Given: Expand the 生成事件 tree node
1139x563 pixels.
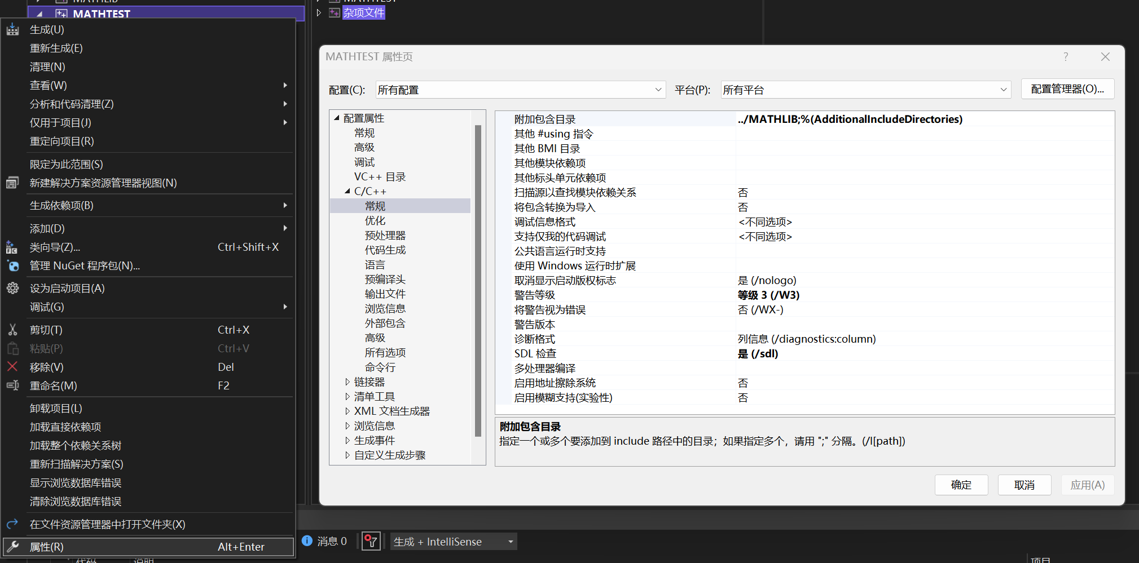Looking at the screenshot, I should click(x=348, y=440).
